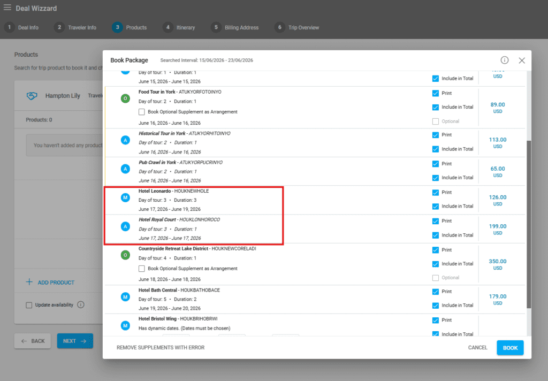
Task: Check Book Optional Supplement for Food Tour
Action: (142, 112)
